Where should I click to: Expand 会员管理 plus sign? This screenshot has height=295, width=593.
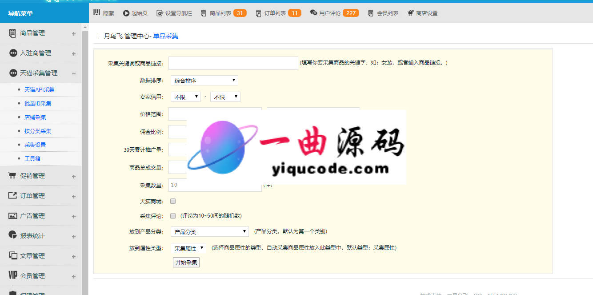coord(74,276)
